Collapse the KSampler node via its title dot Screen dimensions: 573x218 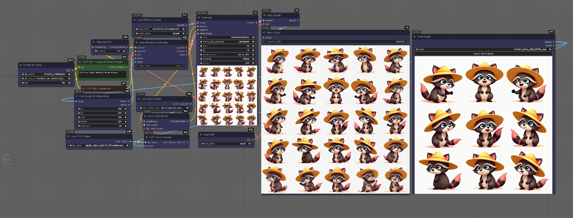tap(199, 18)
